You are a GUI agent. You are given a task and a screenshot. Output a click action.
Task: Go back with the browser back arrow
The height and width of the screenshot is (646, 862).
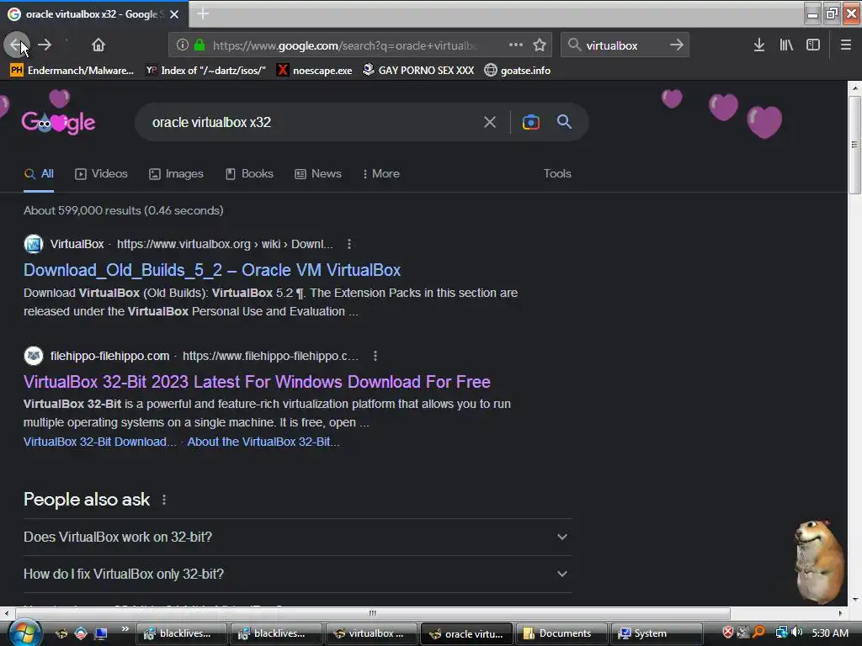tap(16, 45)
